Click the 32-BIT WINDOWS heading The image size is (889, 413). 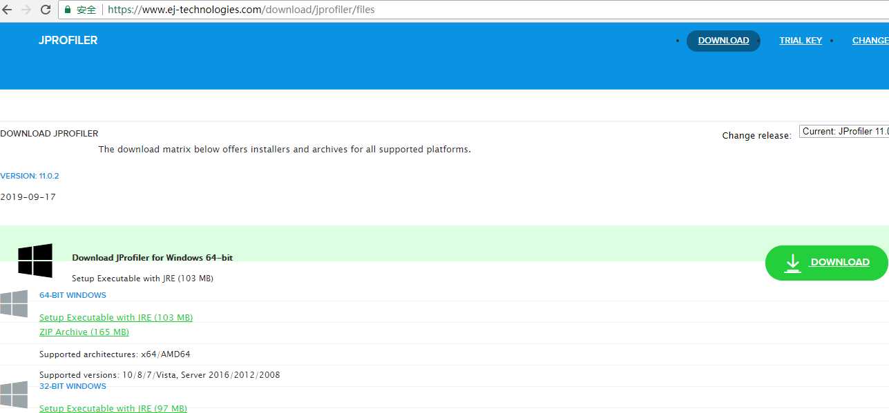pos(73,386)
